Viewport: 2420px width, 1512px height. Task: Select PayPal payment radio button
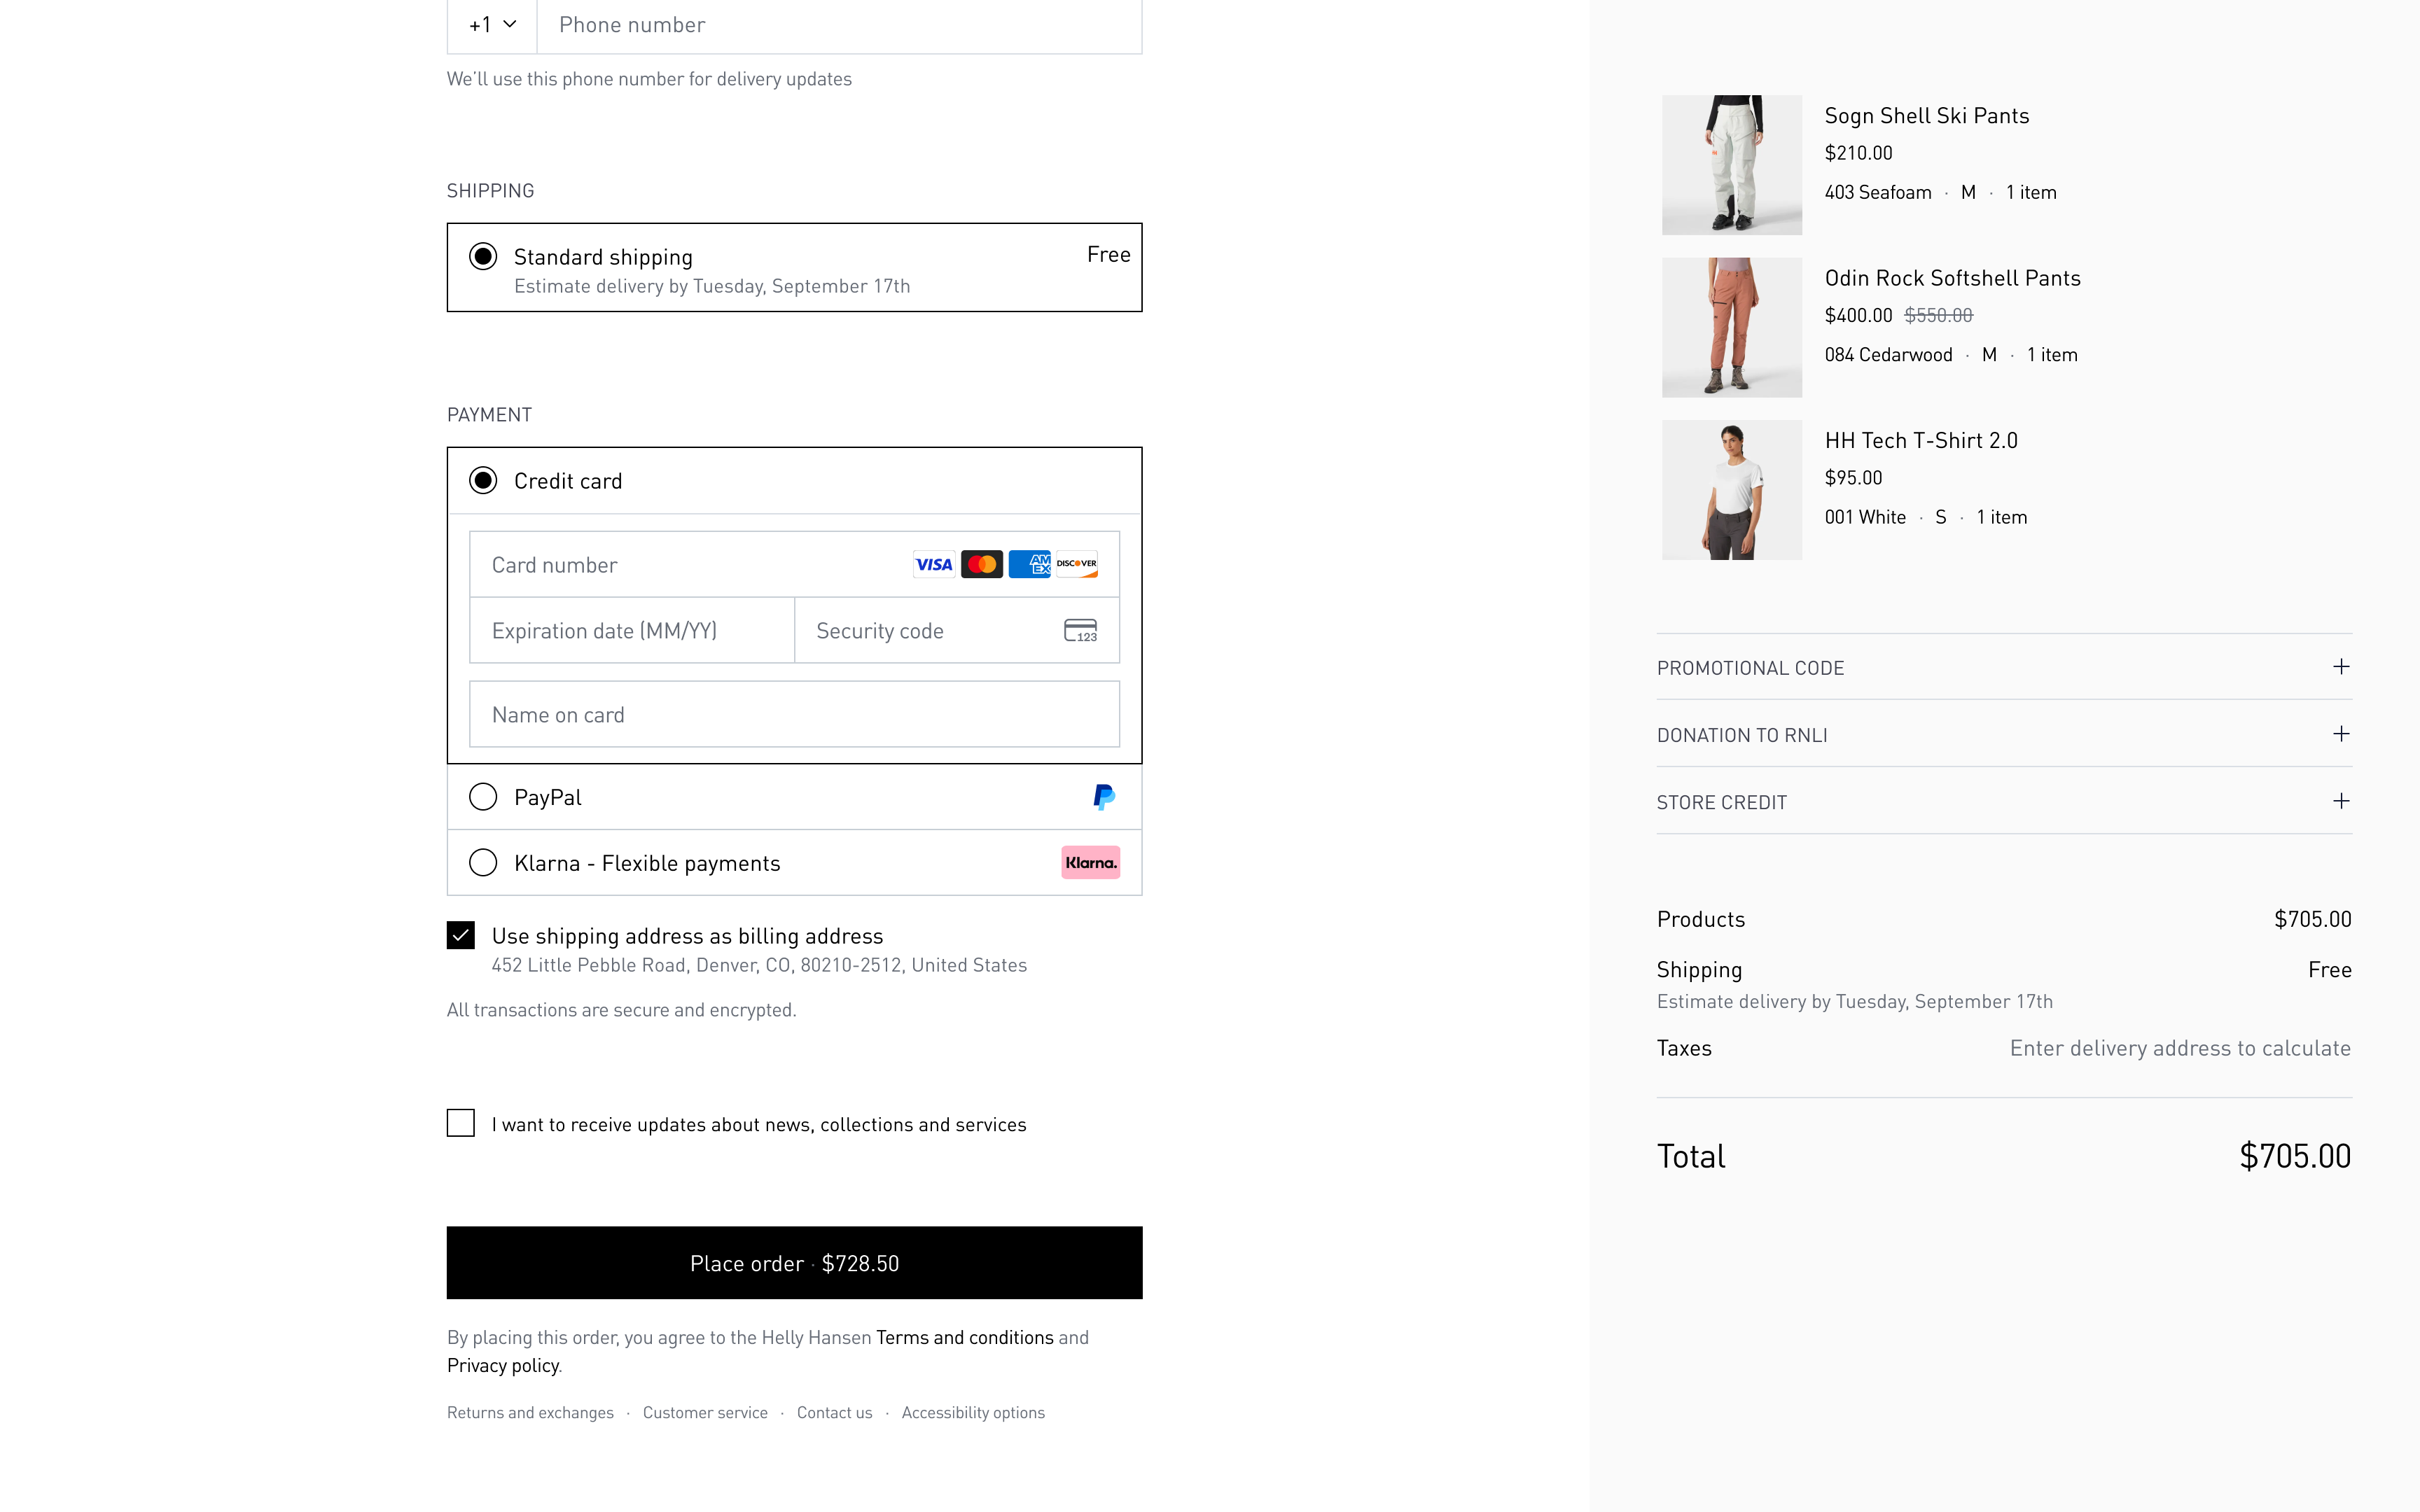[483, 797]
